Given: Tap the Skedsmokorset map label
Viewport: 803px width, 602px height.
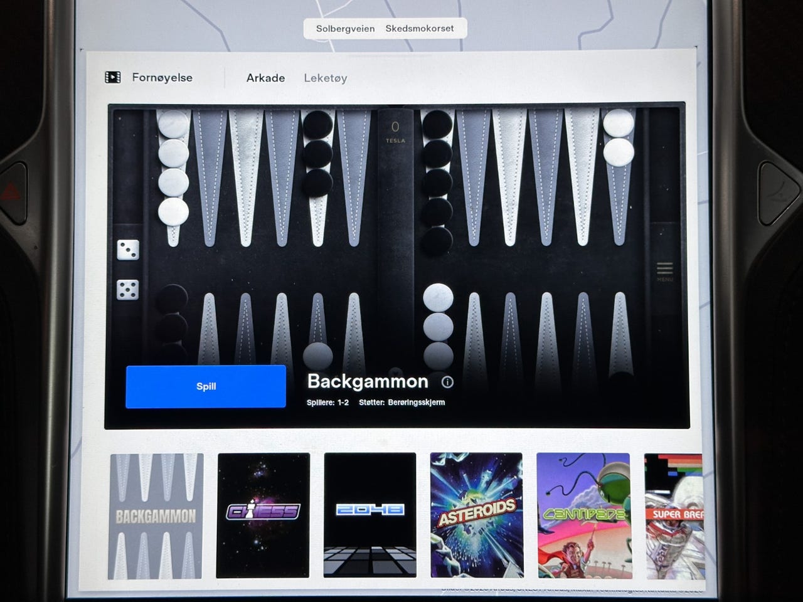Looking at the screenshot, I should coord(420,28).
